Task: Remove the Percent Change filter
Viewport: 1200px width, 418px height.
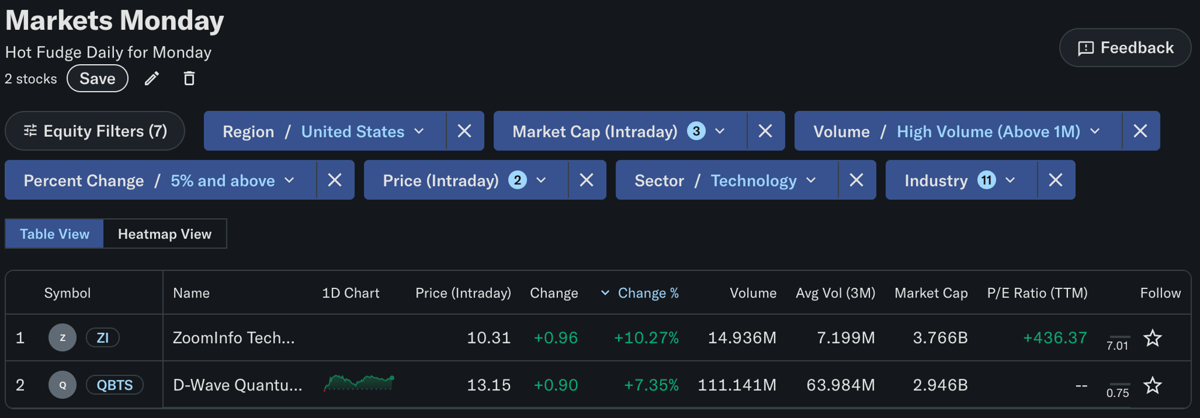Action: 335,180
